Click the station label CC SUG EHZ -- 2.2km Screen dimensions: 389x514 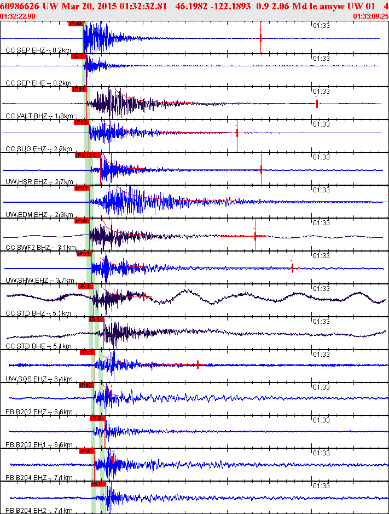39,149
